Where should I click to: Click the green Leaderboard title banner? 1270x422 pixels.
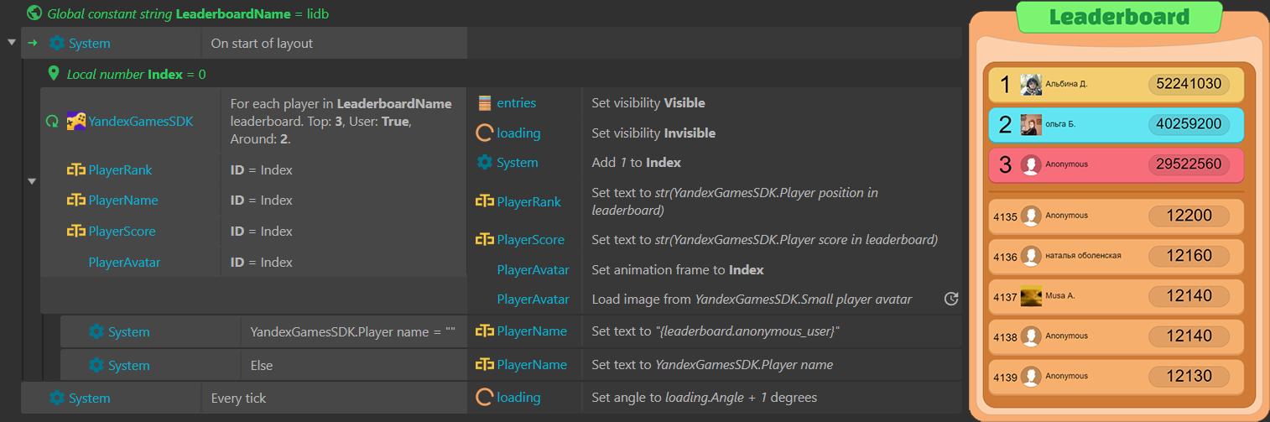coord(1118,17)
